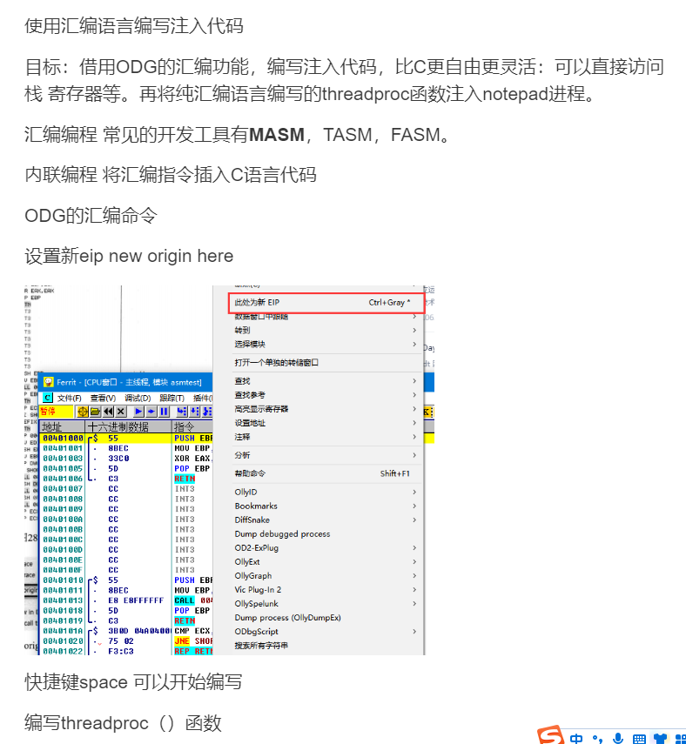This screenshot has height=744, width=686.
Task: Open the soft keyboard icon in IME bar
Action: point(639,738)
